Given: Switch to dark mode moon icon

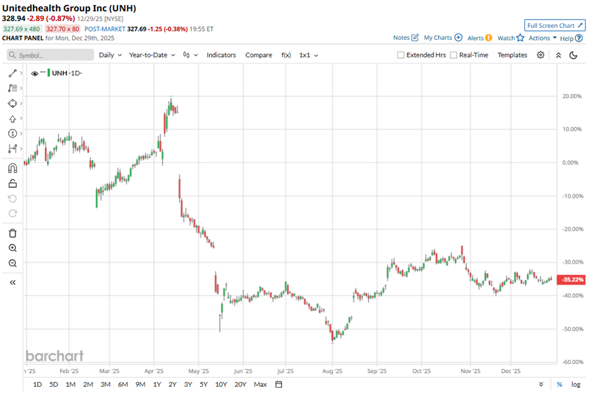Looking at the screenshot, I should click(x=573, y=55).
